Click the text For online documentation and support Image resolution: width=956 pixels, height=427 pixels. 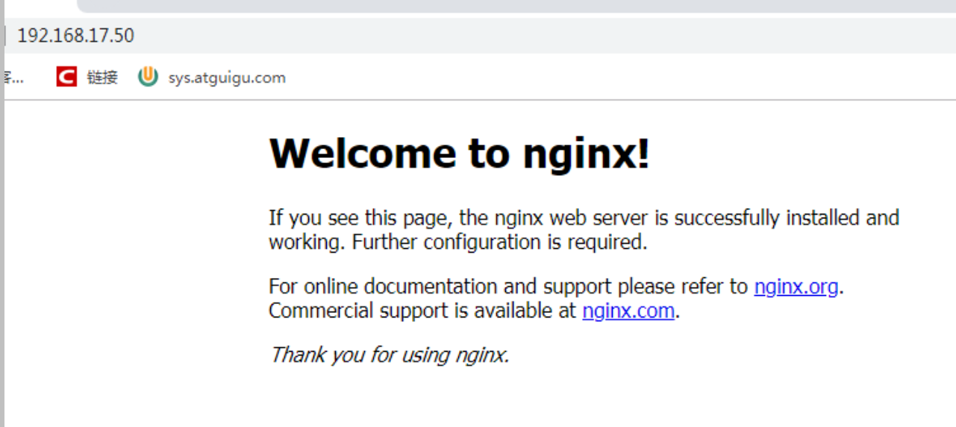pyautogui.click(x=442, y=286)
